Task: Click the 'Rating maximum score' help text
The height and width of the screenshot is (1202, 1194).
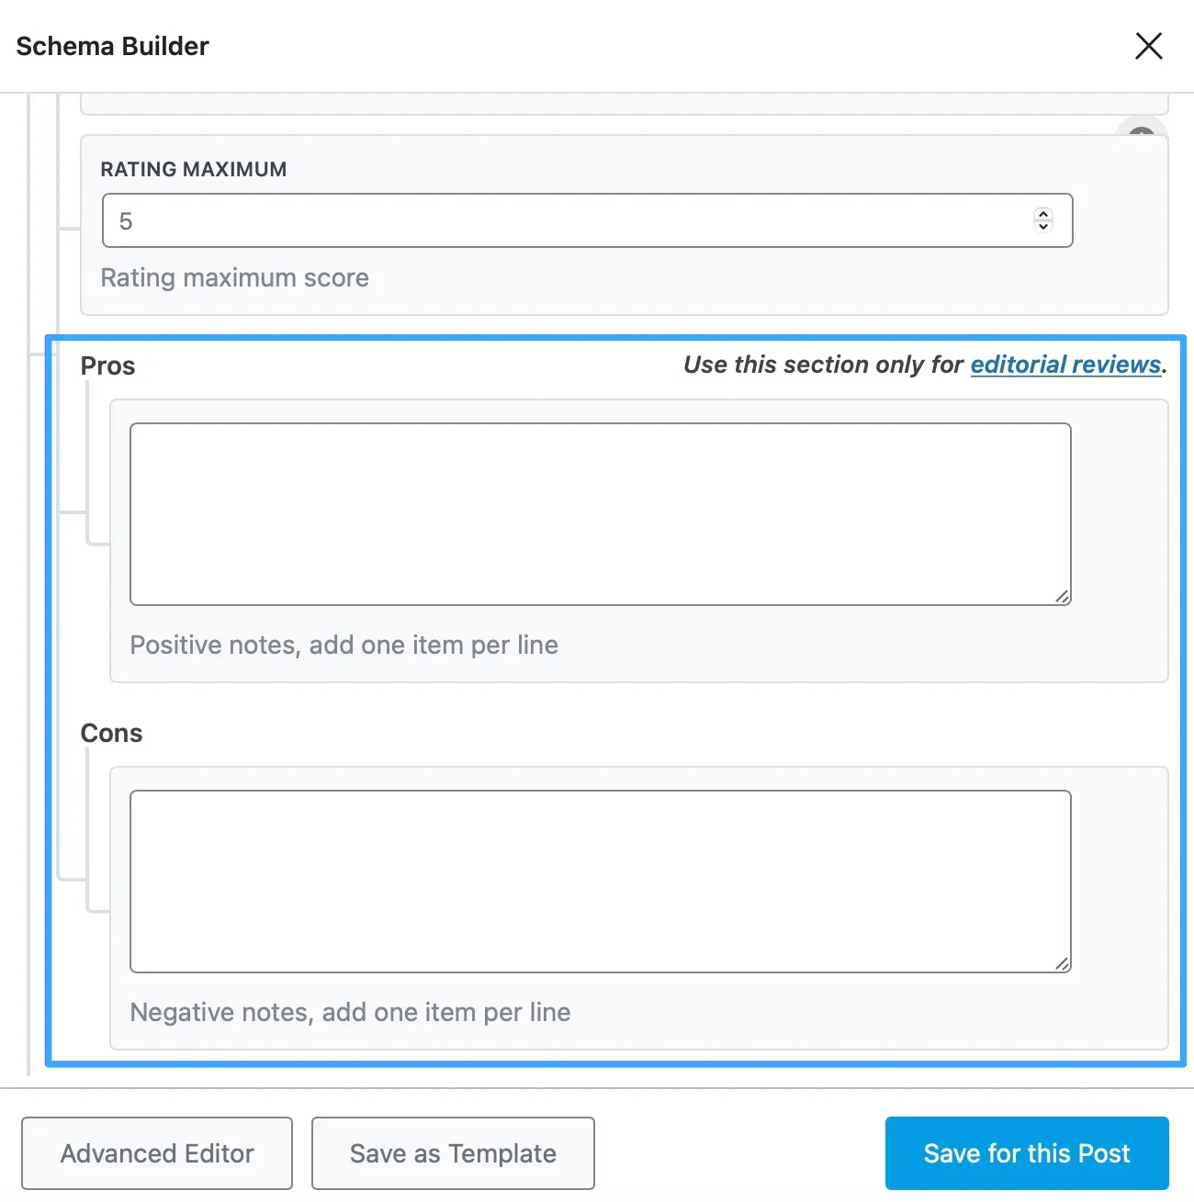Action: point(234,277)
